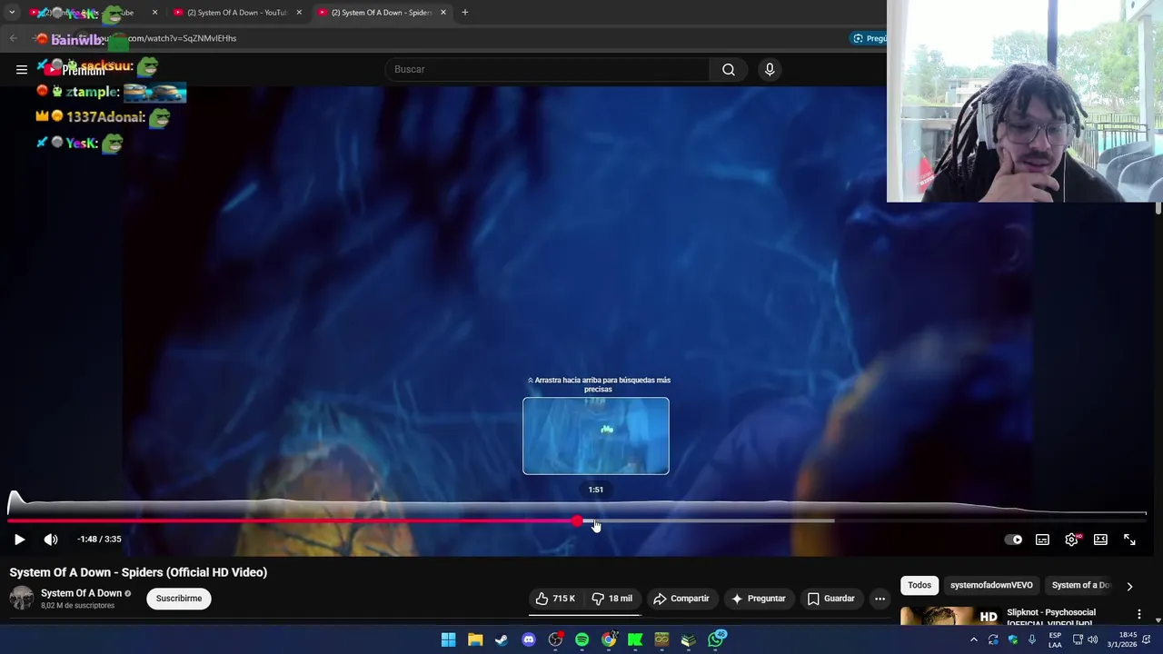Open OBS Studio from taskbar
The height and width of the screenshot is (654, 1163).
tap(555, 639)
